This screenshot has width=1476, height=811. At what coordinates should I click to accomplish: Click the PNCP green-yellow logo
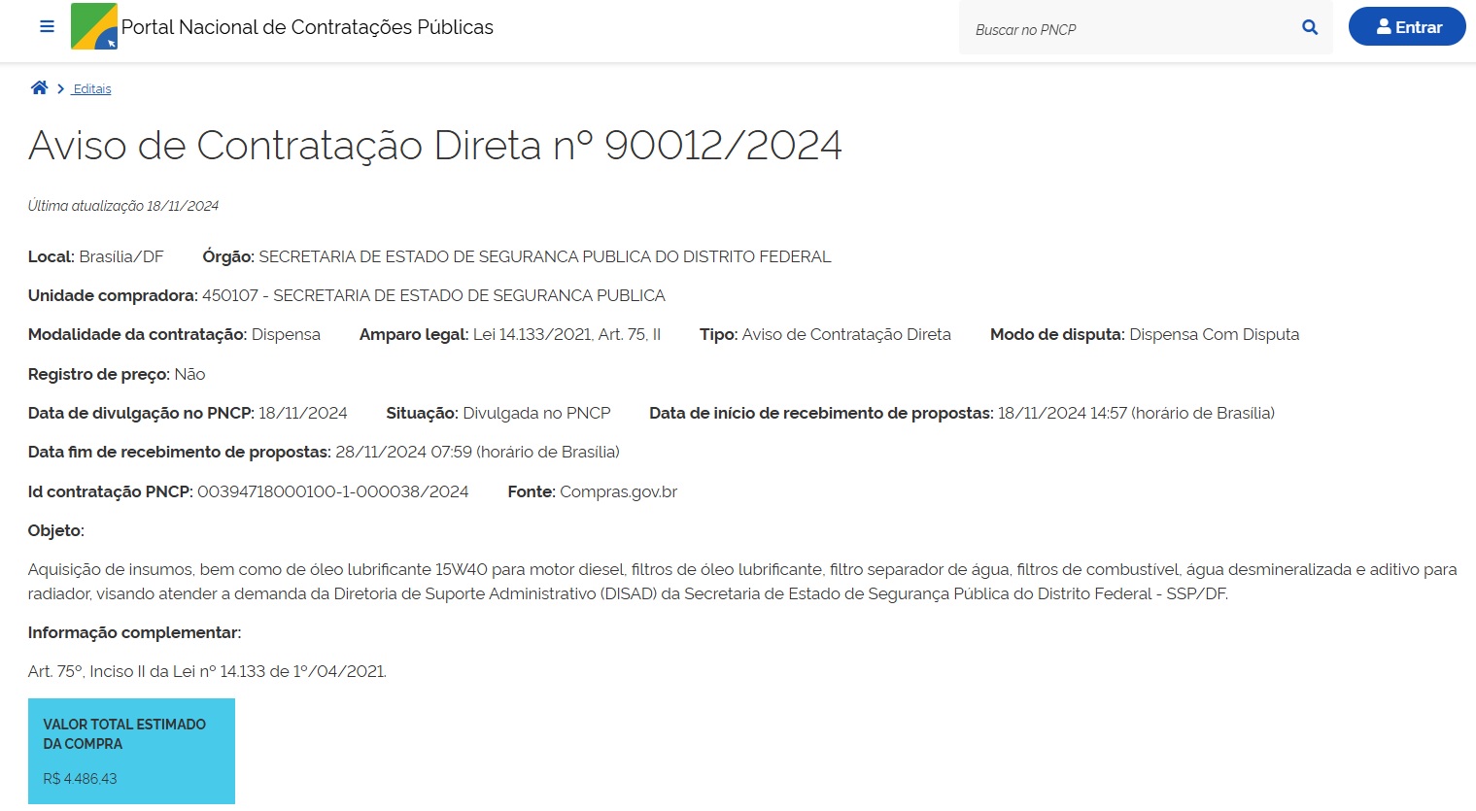[94, 27]
